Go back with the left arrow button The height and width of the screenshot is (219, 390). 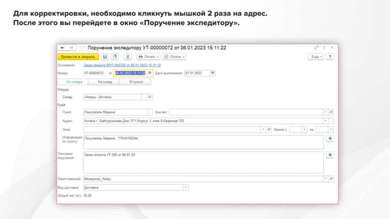click(62, 48)
